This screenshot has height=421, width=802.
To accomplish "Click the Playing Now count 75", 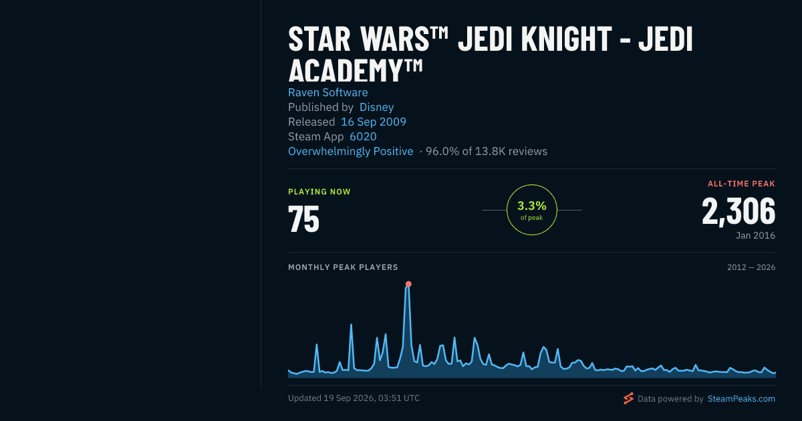I will pyautogui.click(x=304, y=219).
